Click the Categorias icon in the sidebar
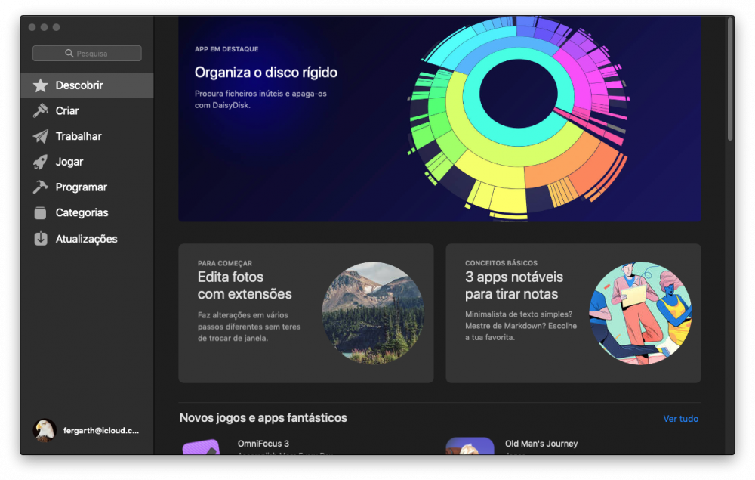This screenshot has height=480, width=755. point(41,212)
